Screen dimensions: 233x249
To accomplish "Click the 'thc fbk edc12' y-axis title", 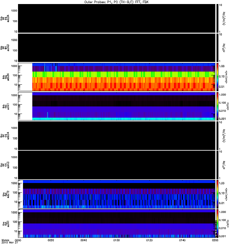I will tap(6, 194).
